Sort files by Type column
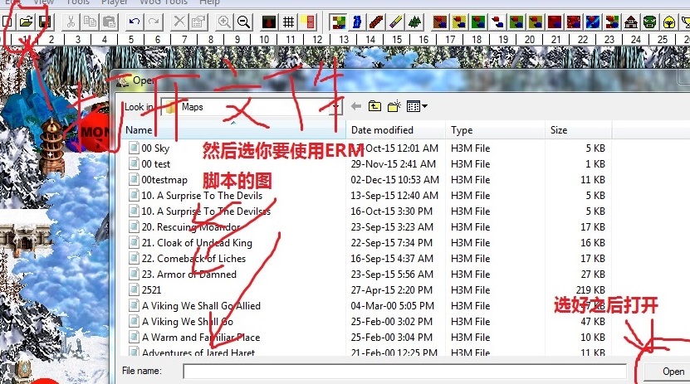 pyautogui.click(x=496, y=130)
